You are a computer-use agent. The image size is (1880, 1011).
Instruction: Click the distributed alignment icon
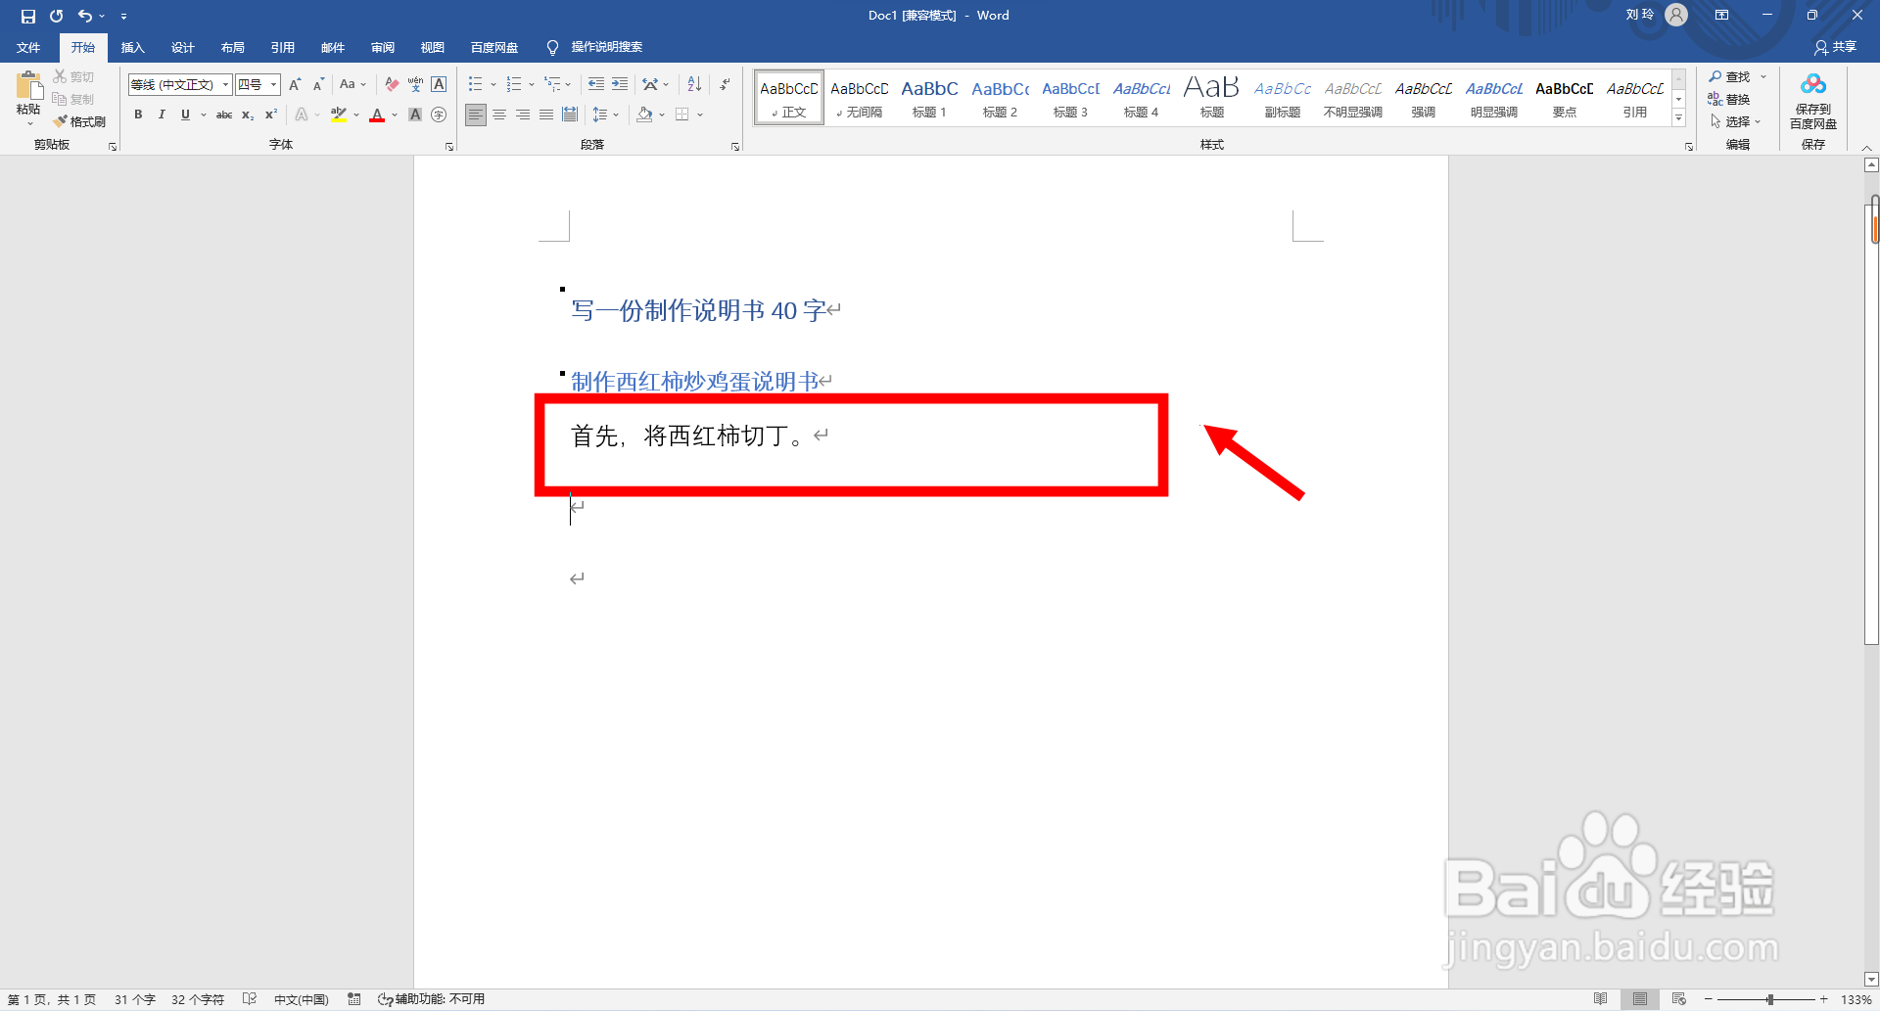(x=570, y=115)
